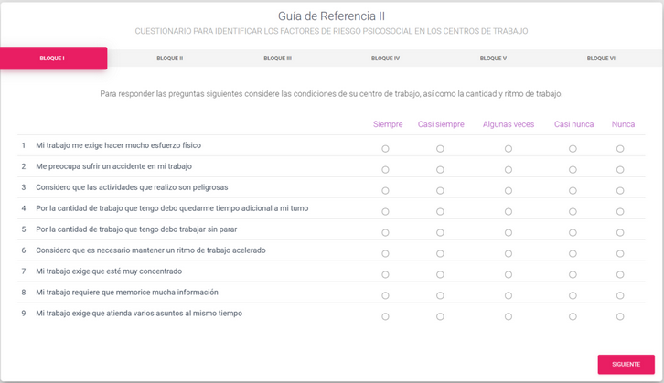Choose 'Casi siempre' for question 8 memorizing information

440,296
